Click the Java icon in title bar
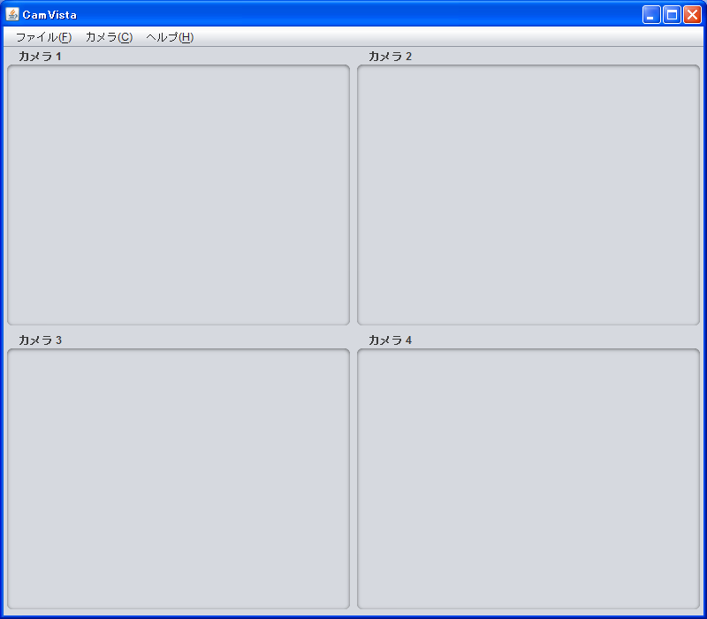 (12, 14)
